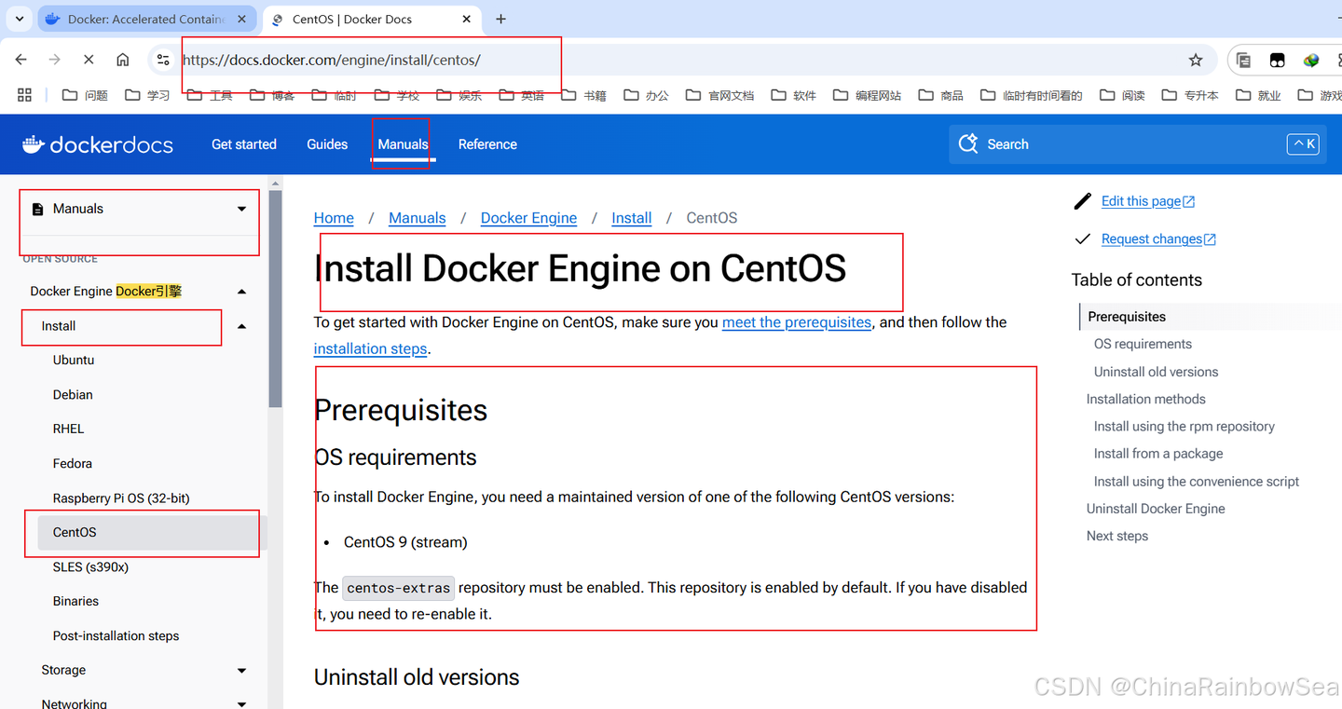The height and width of the screenshot is (709, 1342).
Task: Click the browser Home icon
Action: pyautogui.click(x=122, y=59)
